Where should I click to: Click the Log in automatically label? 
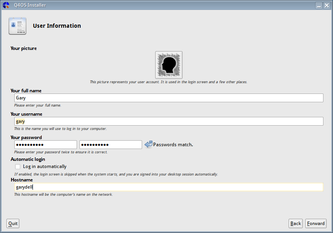45,167
